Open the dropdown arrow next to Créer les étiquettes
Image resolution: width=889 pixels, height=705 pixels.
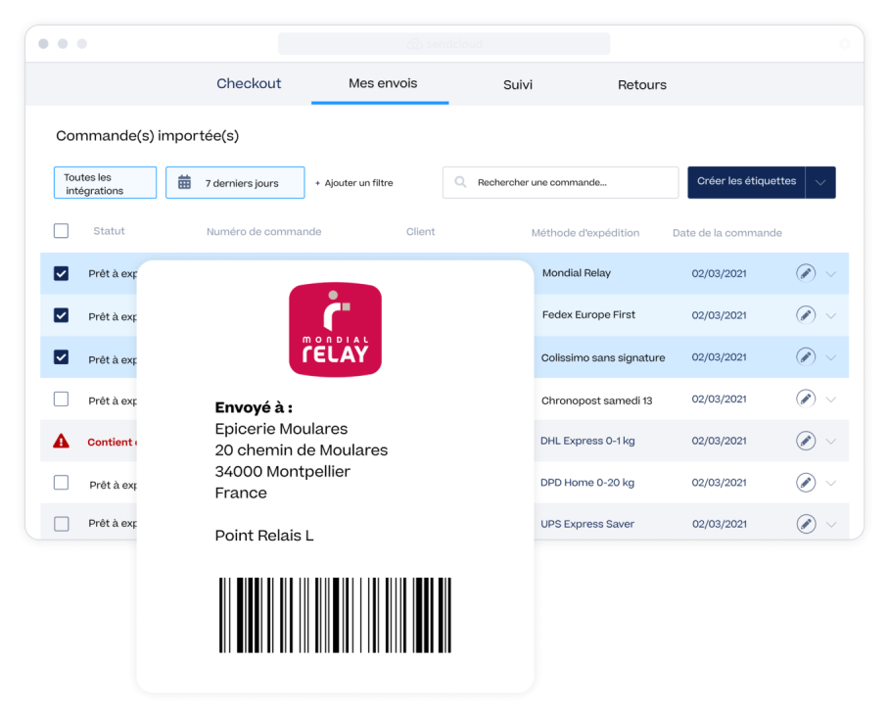tap(823, 182)
